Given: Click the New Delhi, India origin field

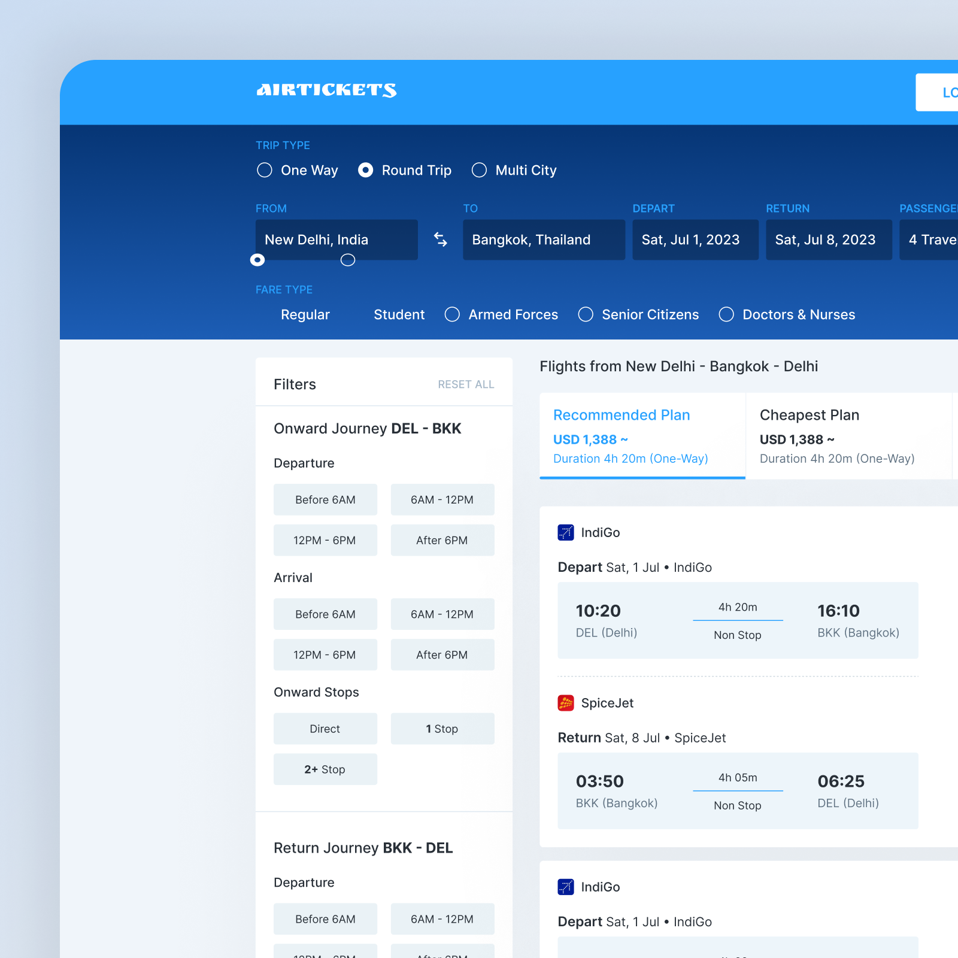Looking at the screenshot, I should pos(336,239).
